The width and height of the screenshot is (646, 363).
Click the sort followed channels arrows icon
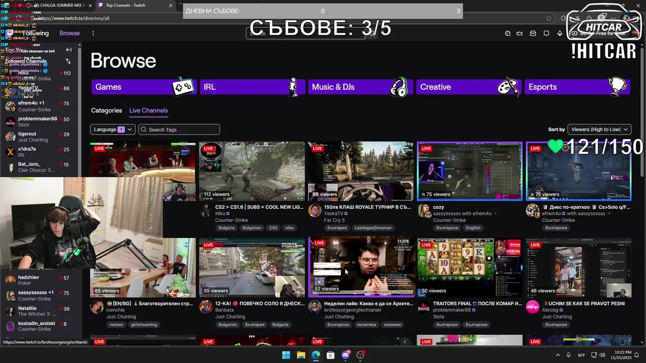[69, 61]
